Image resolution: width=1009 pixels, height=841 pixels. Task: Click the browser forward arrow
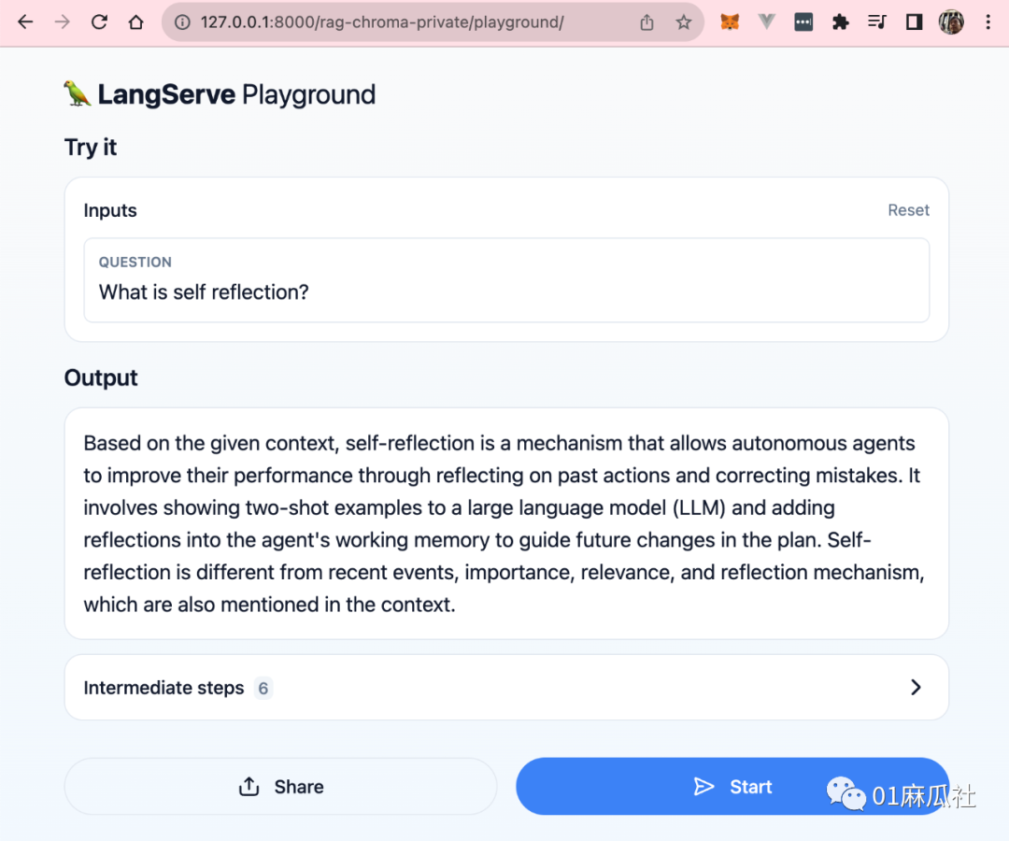(63, 22)
